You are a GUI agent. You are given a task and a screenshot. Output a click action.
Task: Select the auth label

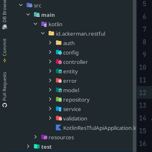69,43
